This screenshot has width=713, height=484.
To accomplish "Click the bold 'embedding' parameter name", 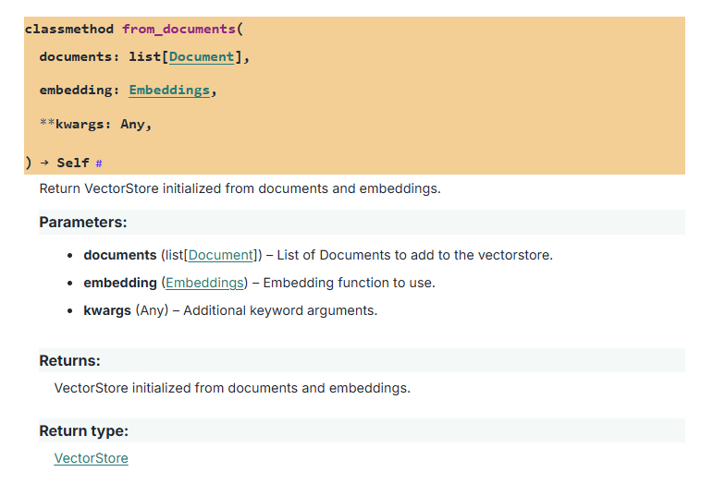I will [120, 283].
